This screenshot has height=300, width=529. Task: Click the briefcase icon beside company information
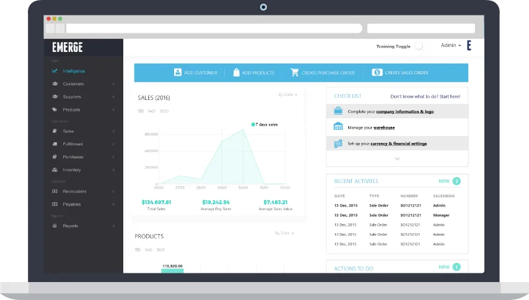pos(338,111)
